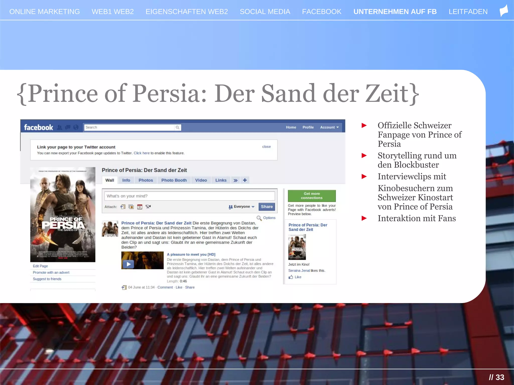This screenshot has width=514, height=385.
Task: Click 'Click here' Twitter link
Action: [142, 153]
